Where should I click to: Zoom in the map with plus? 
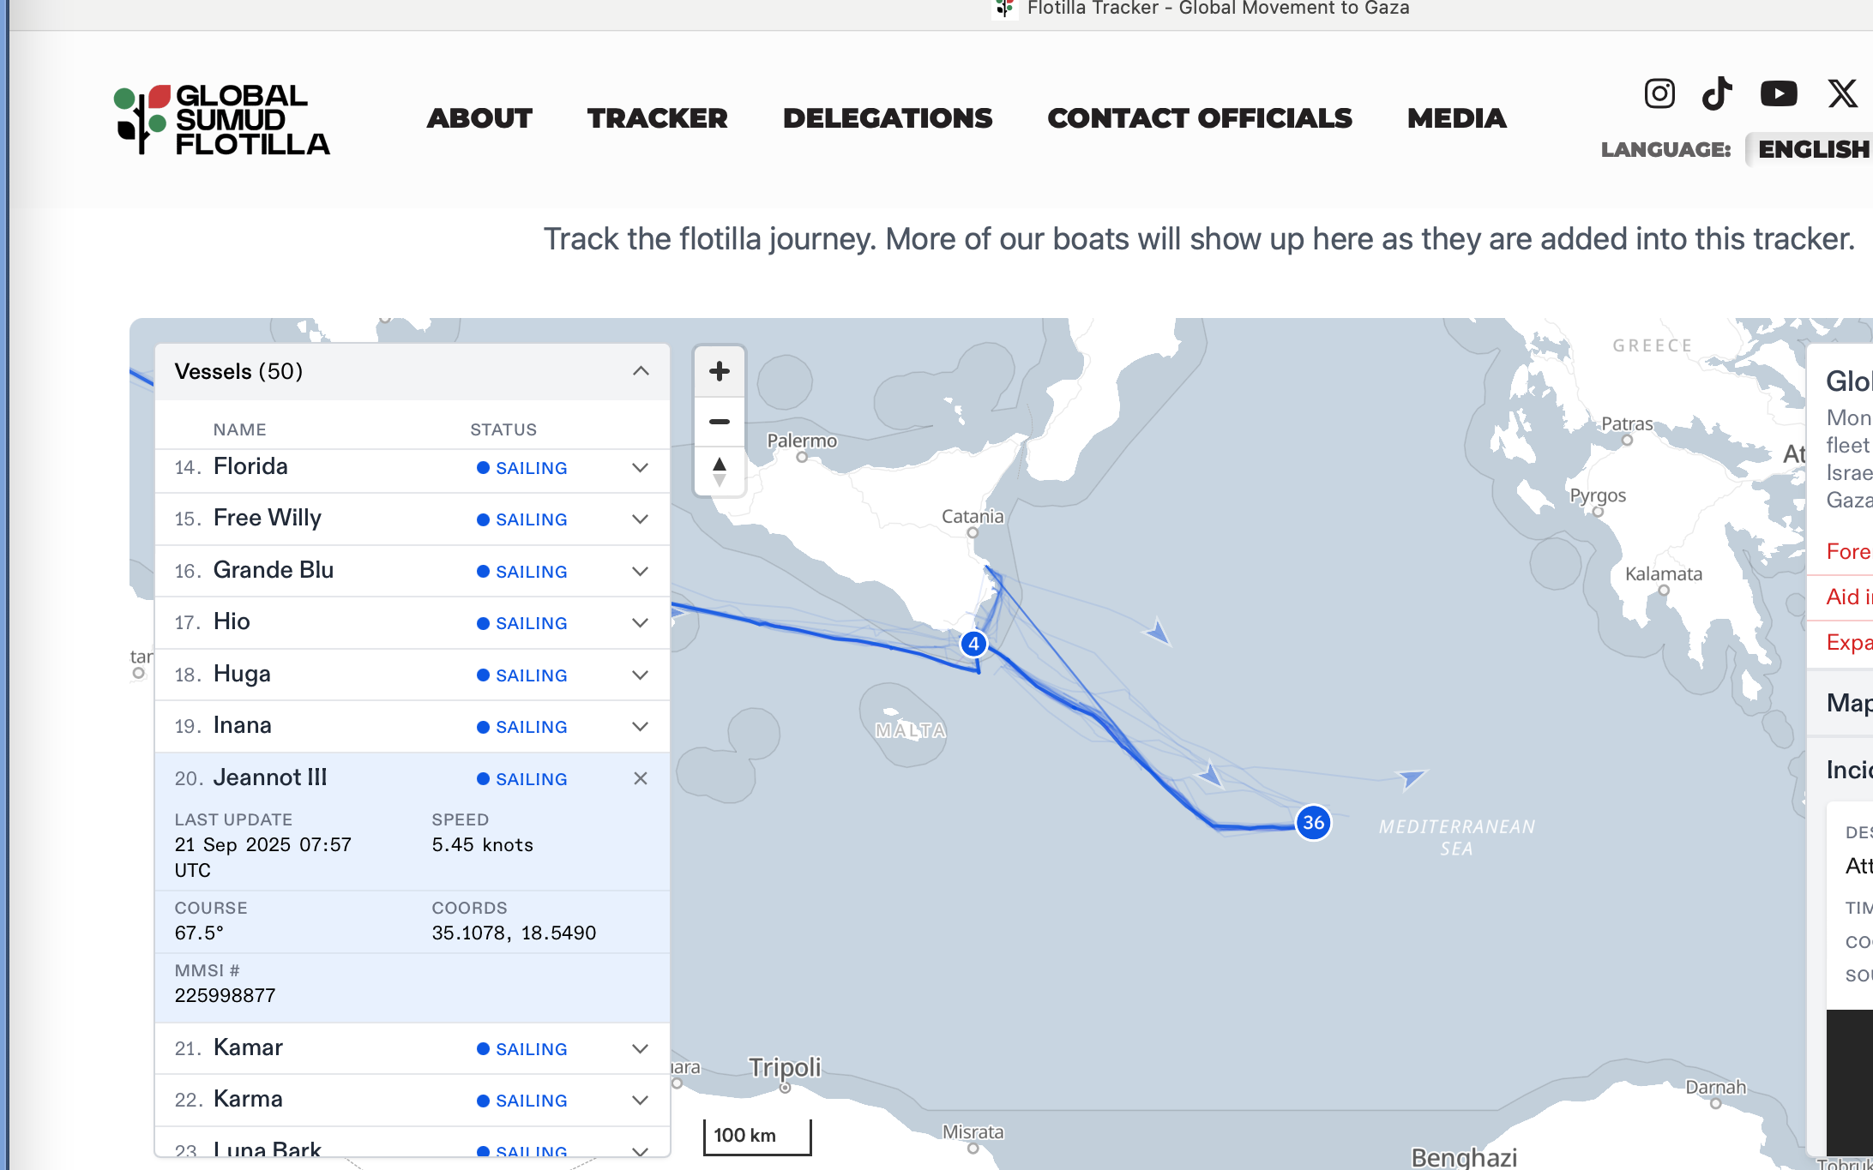click(x=720, y=371)
